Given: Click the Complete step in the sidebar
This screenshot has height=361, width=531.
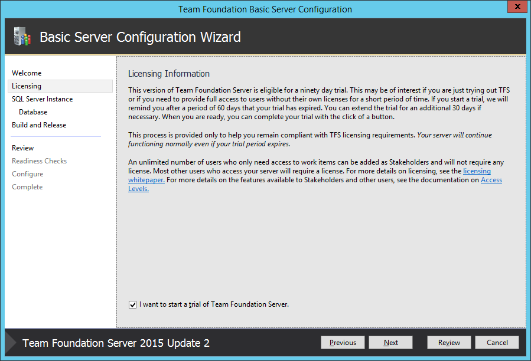Looking at the screenshot, I should (x=27, y=187).
